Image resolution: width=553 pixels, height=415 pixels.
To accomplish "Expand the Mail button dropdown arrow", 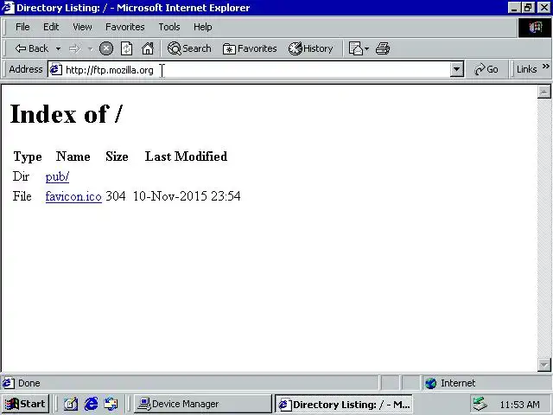I will click(x=366, y=48).
